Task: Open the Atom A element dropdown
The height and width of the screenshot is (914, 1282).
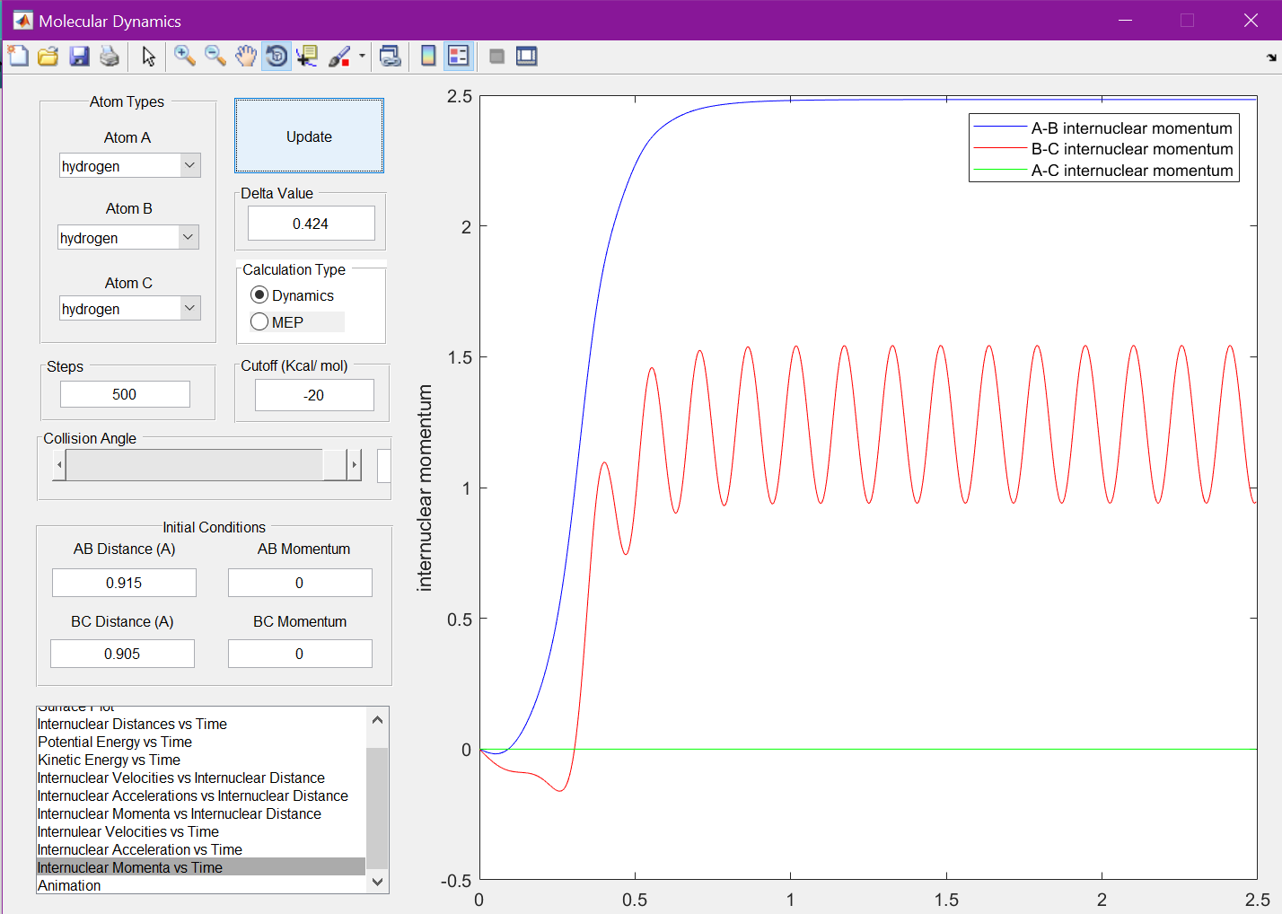Action: (x=189, y=166)
